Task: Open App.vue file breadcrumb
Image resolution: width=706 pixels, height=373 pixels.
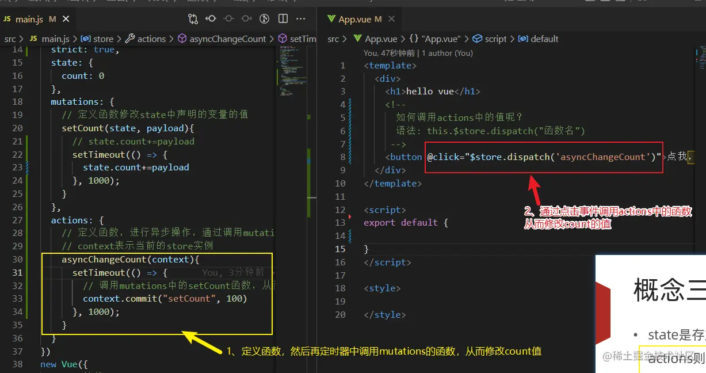Action: [381, 39]
